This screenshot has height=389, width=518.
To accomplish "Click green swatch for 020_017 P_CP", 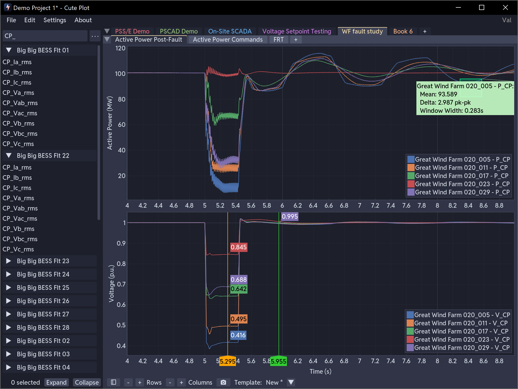I will (411, 176).
